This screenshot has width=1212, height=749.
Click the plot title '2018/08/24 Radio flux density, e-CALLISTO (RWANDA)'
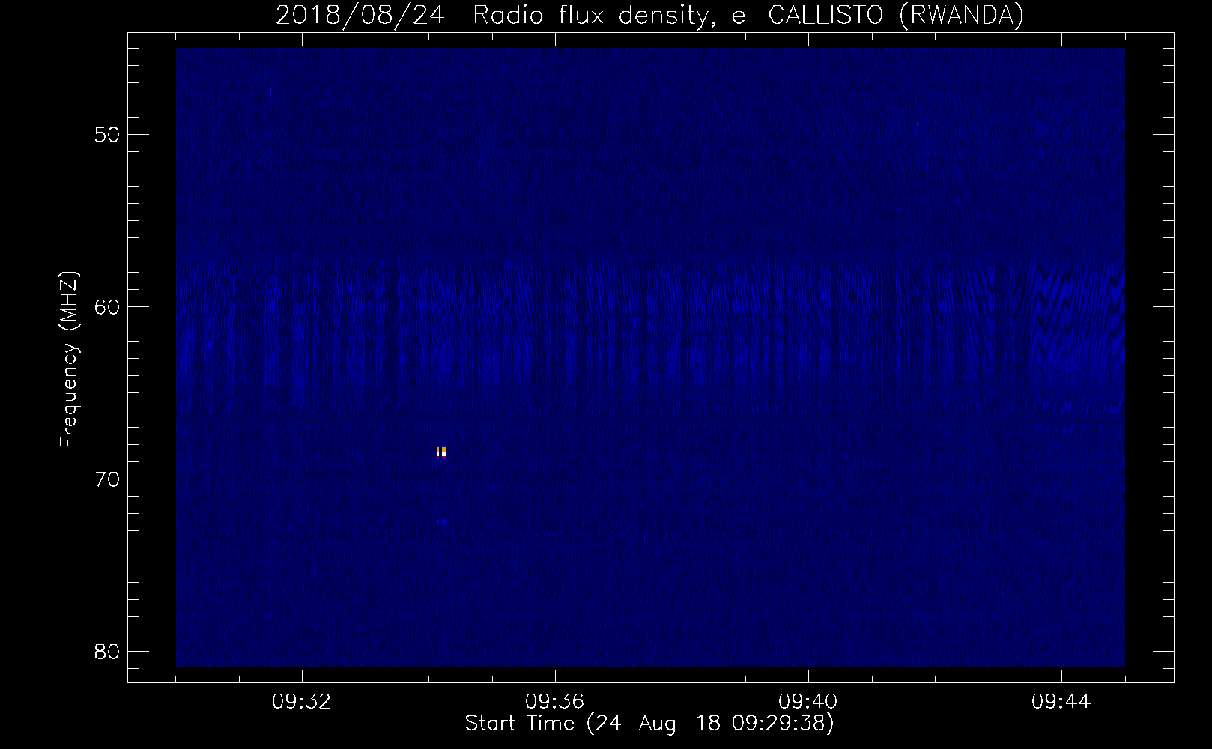point(649,15)
